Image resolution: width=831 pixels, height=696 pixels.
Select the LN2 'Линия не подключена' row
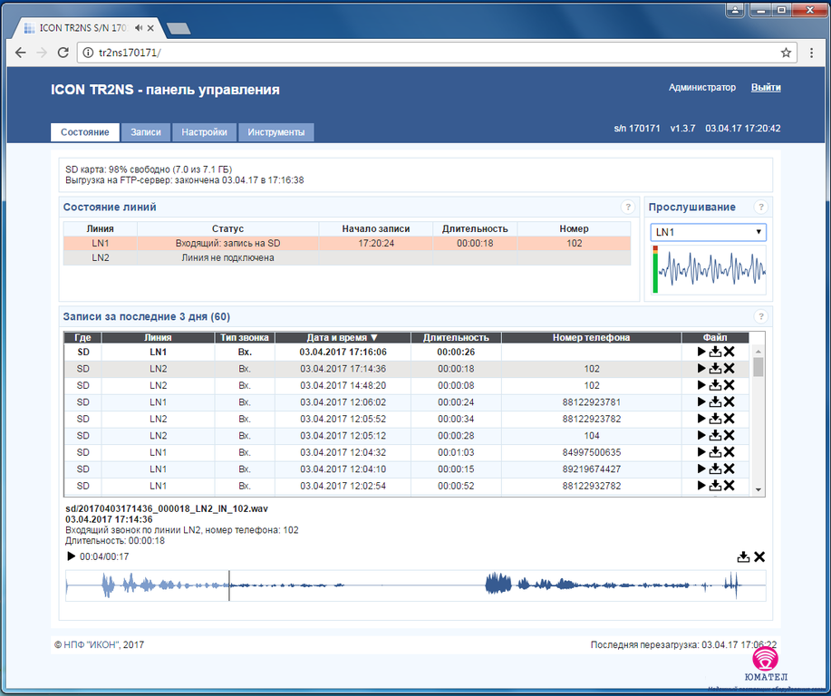347,257
